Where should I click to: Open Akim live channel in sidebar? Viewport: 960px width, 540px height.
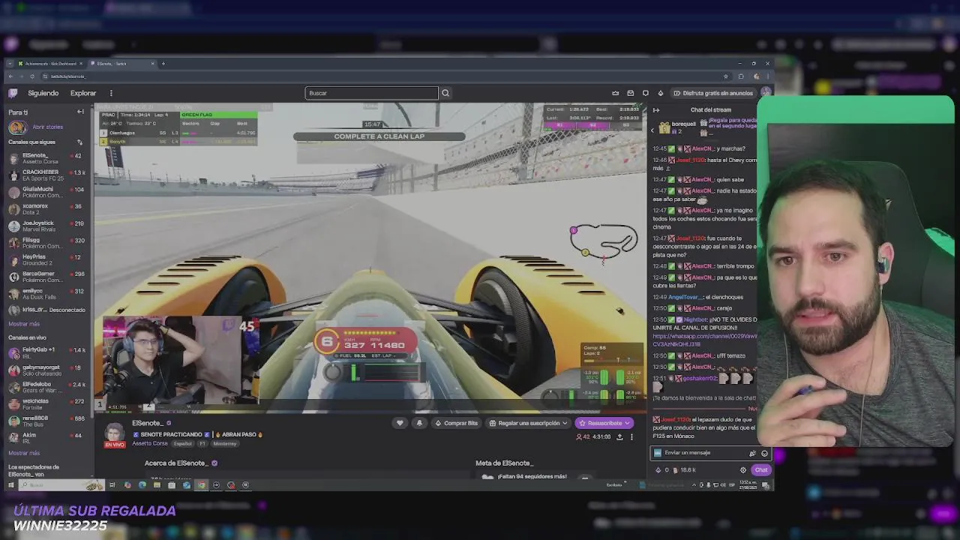(x=46, y=438)
